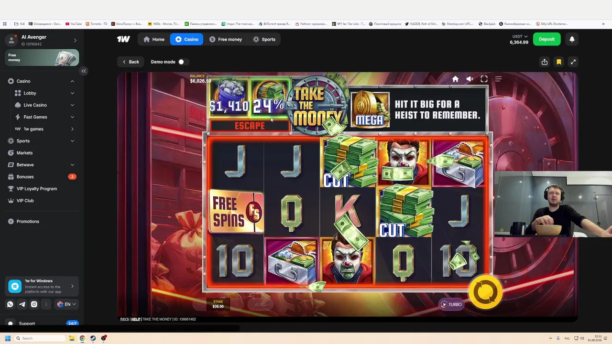Screen dimensions: 612x344
Task: Click the 1W logo in the header
Action: point(123,39)
